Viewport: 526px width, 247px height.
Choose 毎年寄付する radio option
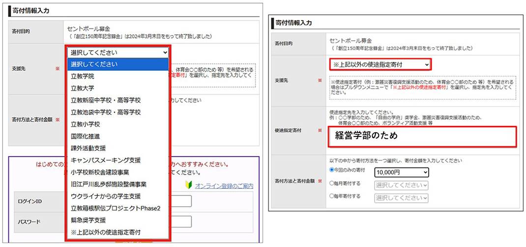(x=332, y=197)
